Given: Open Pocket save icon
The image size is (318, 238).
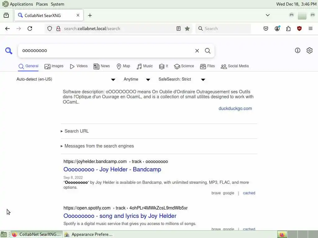Looking at the screenshot, I should (x=266, y=29).
